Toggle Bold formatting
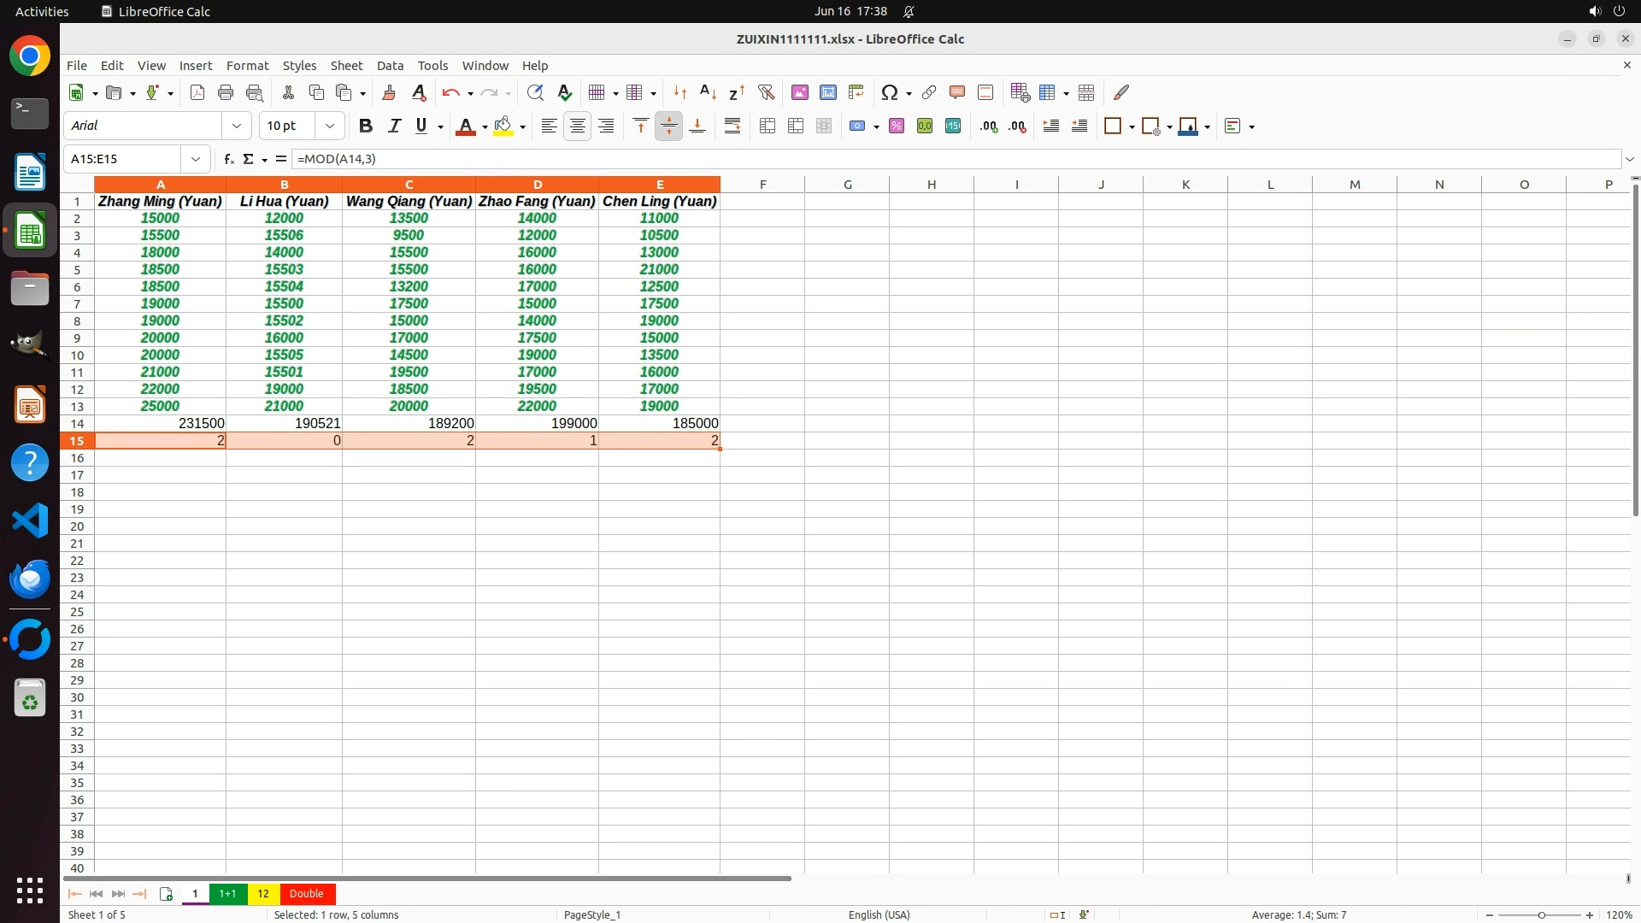This screenshot has height=923, width=1641. pyautogui.click(x=366, y=126)
